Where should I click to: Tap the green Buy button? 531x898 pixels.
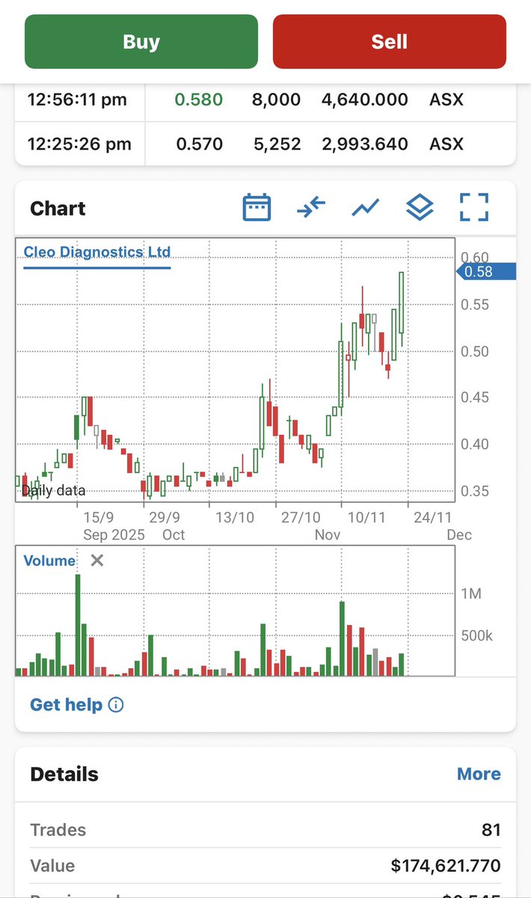[x=141, y=42]
